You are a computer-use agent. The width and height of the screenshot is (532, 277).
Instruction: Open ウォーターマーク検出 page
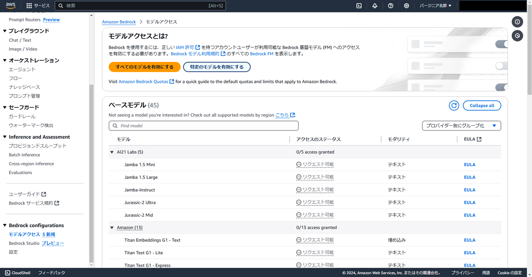(x=31, y=125)
